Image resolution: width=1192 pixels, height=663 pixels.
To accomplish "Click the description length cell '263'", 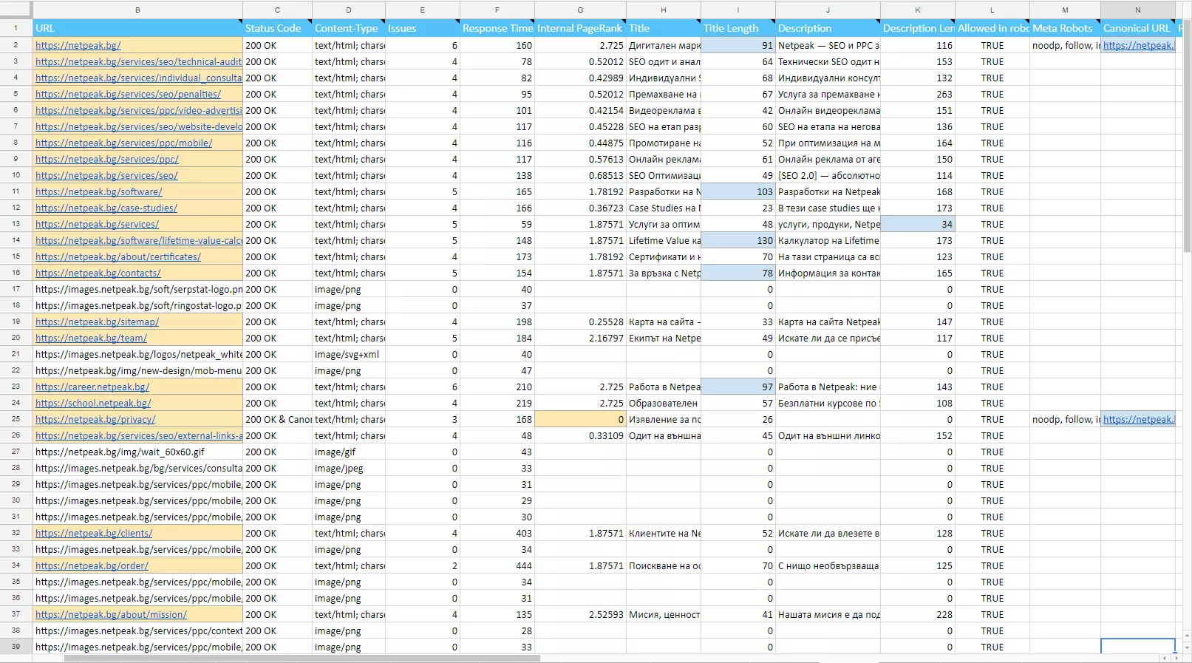I will pos(918,95).
